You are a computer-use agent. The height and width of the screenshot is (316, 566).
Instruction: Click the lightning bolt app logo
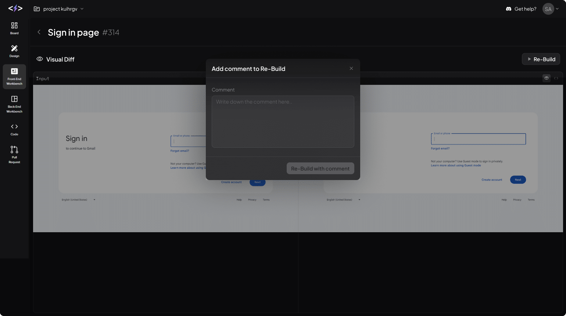[x=15, y=8]
